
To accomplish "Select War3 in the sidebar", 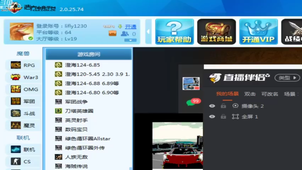I will [x=23, y=77].
